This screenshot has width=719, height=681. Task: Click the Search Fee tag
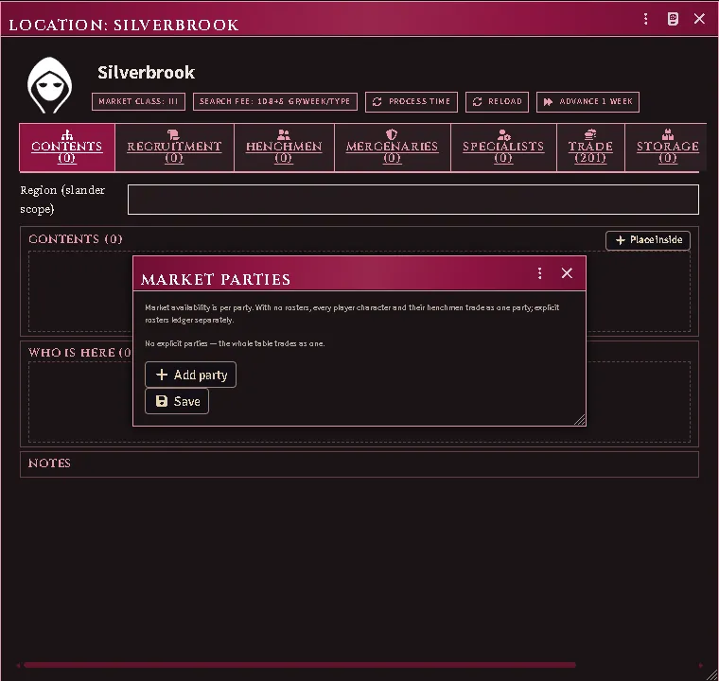[274, 101]
